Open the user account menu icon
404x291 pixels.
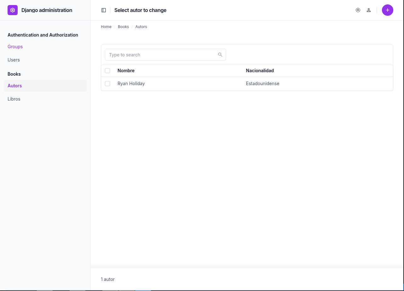click(369, 10)
